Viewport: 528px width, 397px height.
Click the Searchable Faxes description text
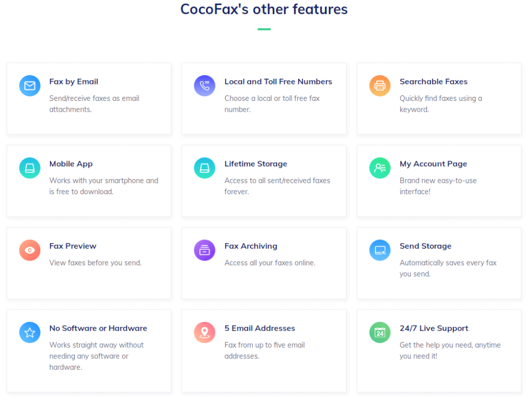[x=440, y=103]
